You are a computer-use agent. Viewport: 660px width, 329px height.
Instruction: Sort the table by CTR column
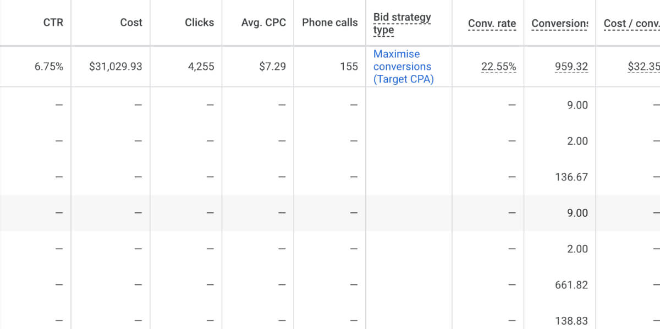click(x=52, y=23)
